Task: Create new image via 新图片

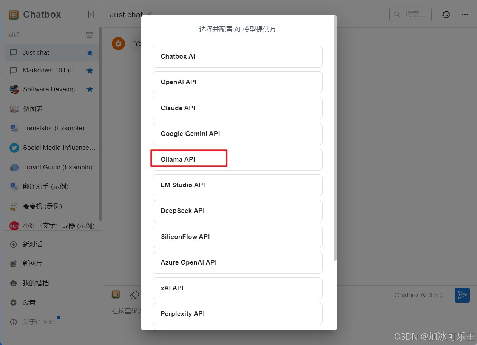Action: click(52, 263)
